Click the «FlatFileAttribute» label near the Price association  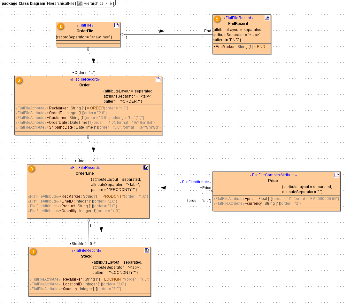click(x=195, y=182)
